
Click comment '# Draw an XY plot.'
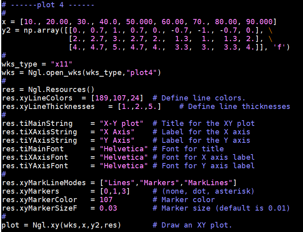(192, 225)
